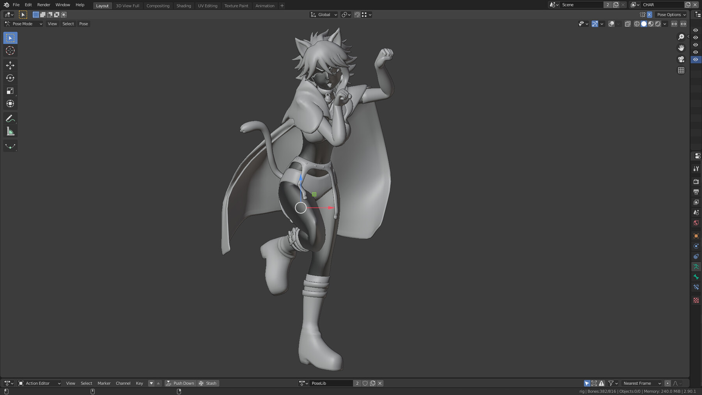Switch to material preview shading
Viewport: 702px width, 395px height.
click(651, 24)
